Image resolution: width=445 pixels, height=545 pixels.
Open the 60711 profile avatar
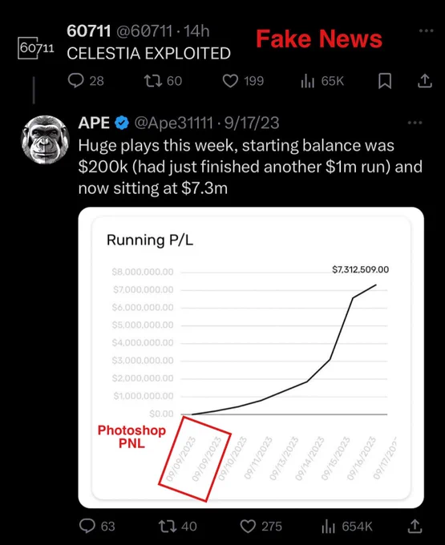(x=36, y=47)
